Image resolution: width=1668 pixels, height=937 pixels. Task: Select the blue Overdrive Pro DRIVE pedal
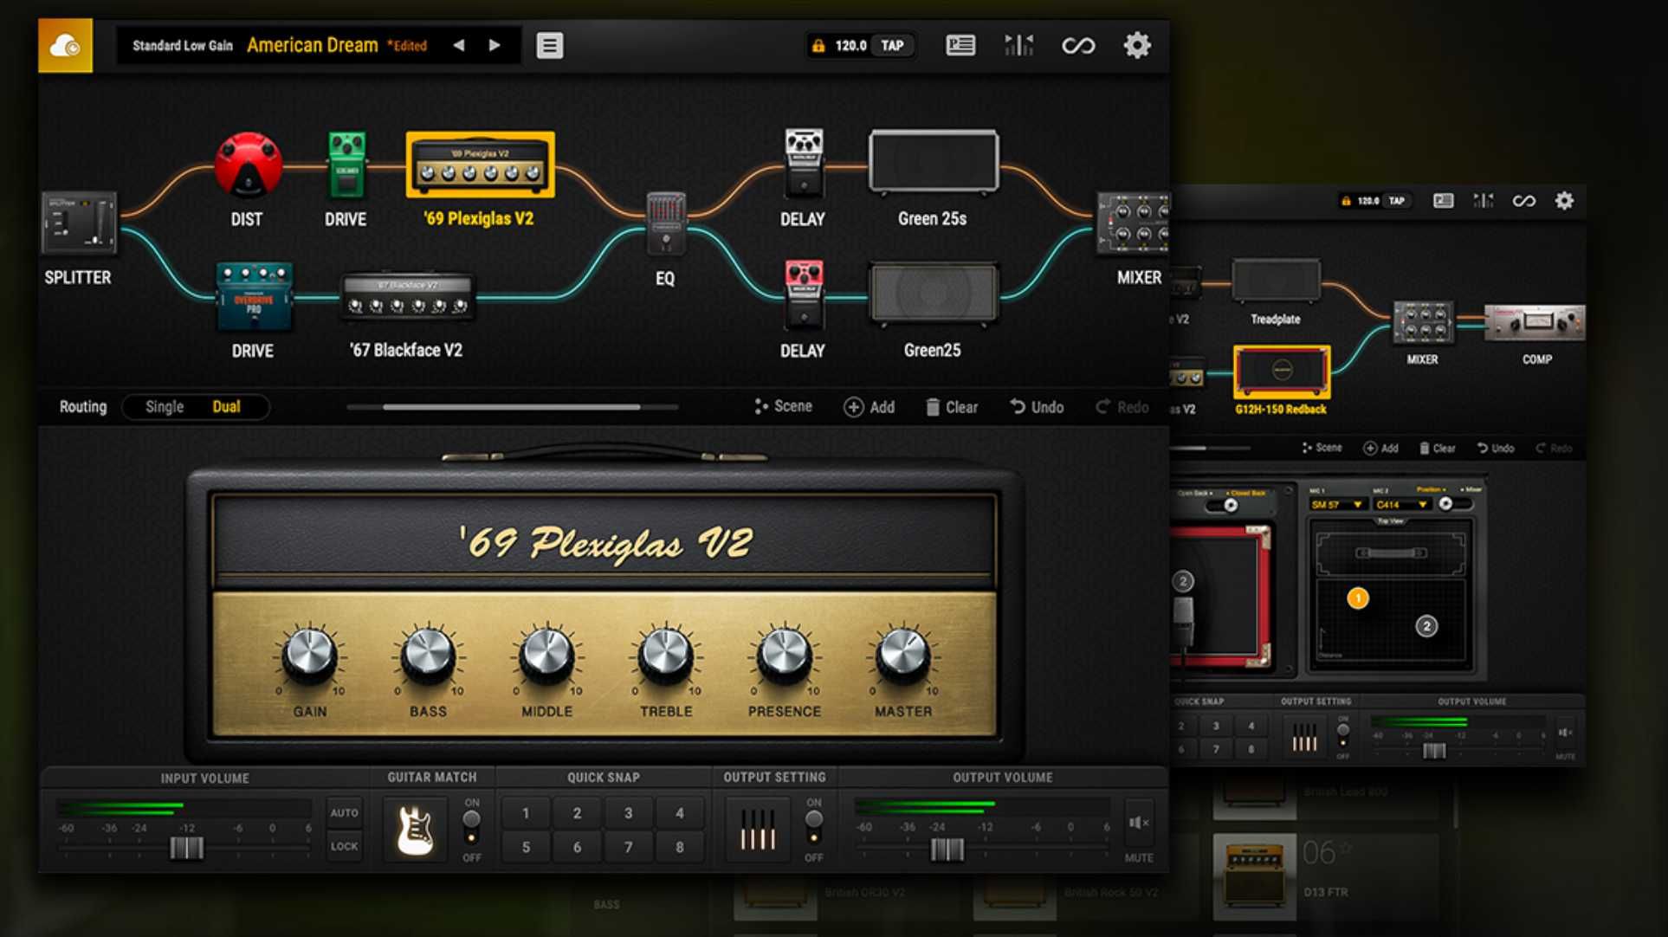tap(254, 297)
